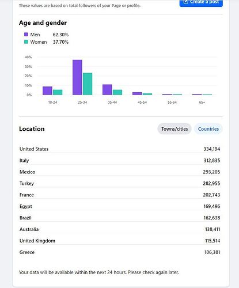
Task: Click the teal Women legend swatch
Action: (x=26, y=42)
